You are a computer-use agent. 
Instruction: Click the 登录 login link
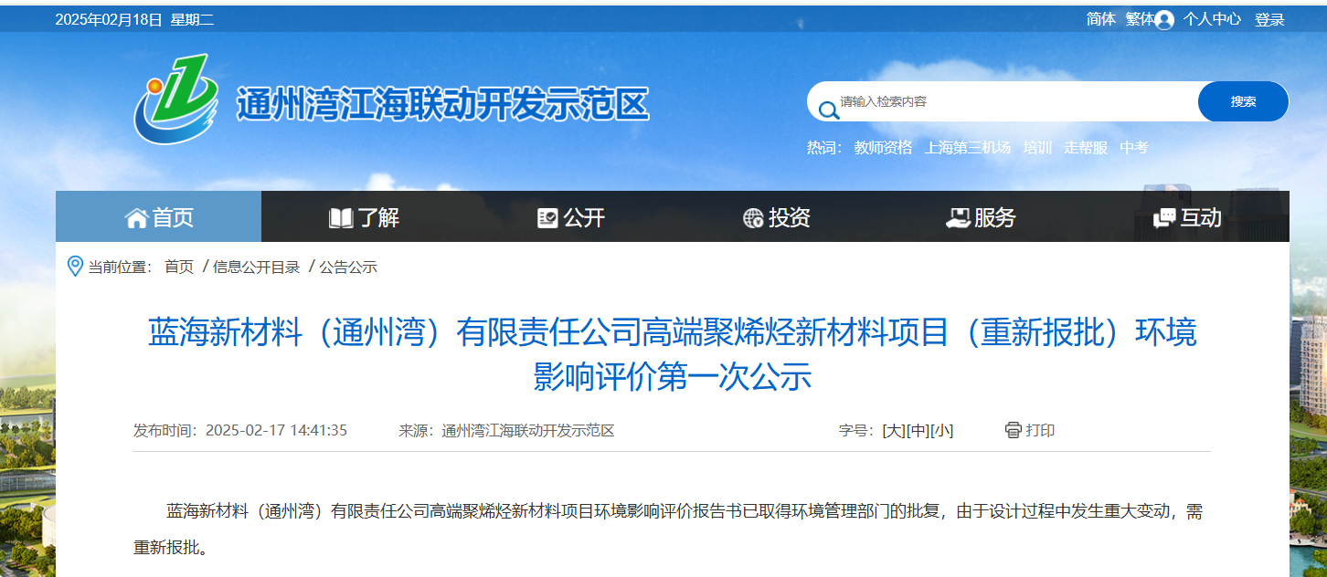pyautogui.click(x=1269, y=19)
